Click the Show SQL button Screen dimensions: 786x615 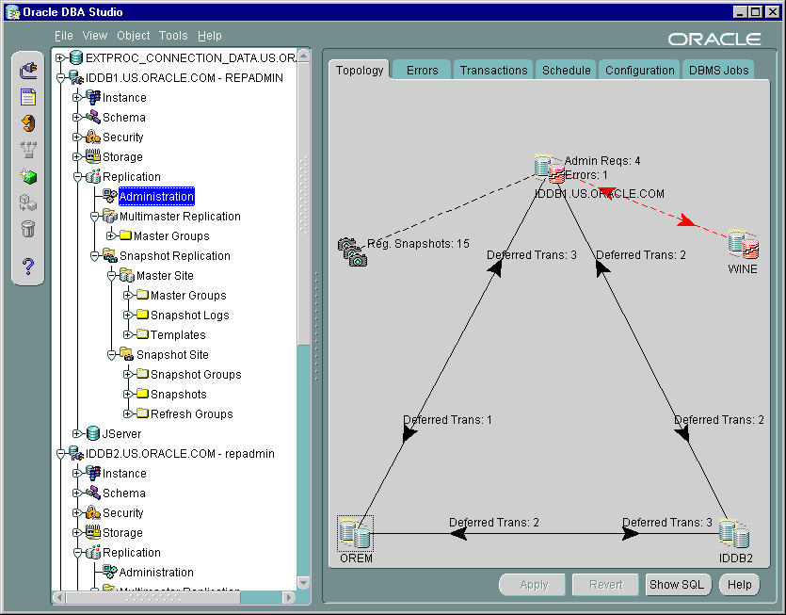pos(677,585)
